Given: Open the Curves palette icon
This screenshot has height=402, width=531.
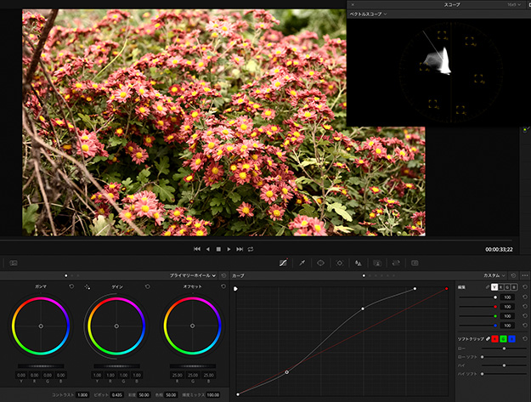Looking at the screenshot, I should point(284,263).
